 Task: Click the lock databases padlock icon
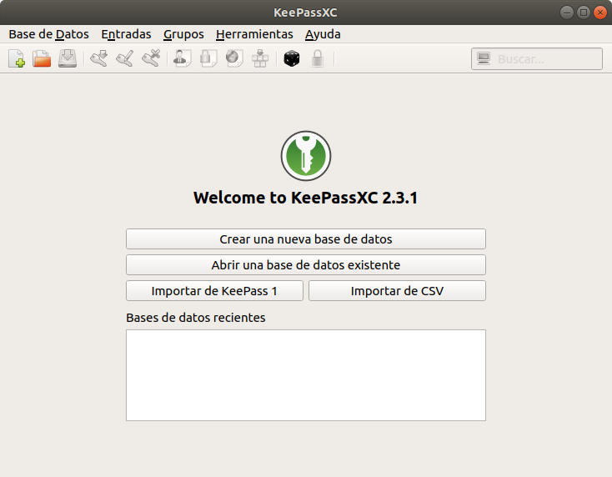(x=317, y=59)
